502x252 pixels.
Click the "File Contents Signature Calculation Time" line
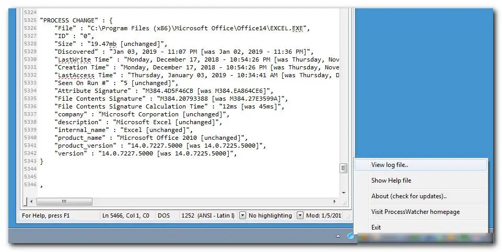[169, 106]
